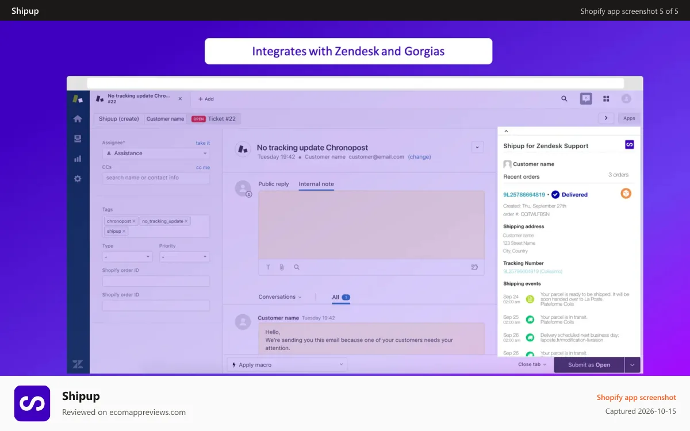The width and height of the screenshot is (690, 431).
Task: Select the Ticket #22 breadcrumb tab
Action: point(214,119)
